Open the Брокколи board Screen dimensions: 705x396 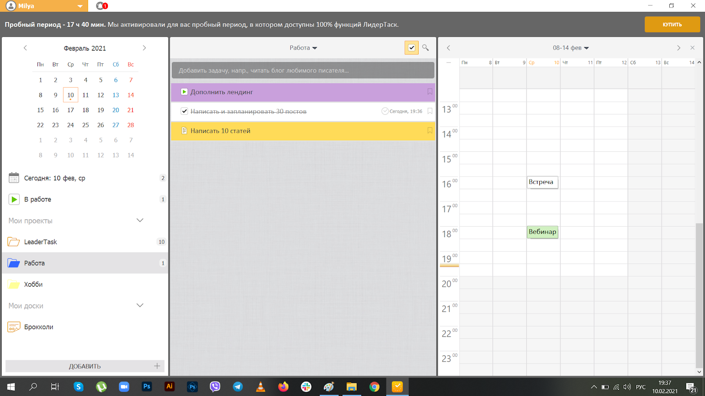pos(39,327)
